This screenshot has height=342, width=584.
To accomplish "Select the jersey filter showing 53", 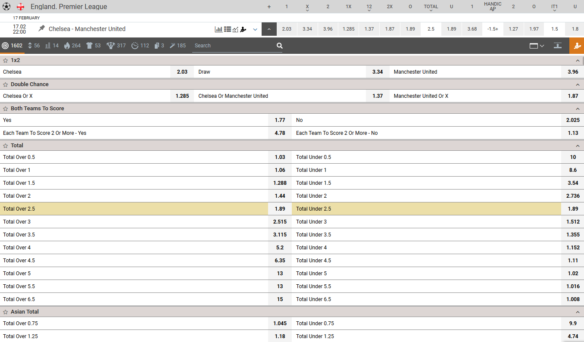I will click(x=94, y=45).
